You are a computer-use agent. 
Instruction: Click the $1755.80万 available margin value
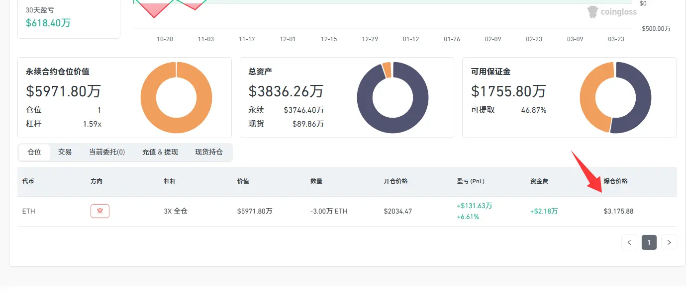tap(508, 91)
